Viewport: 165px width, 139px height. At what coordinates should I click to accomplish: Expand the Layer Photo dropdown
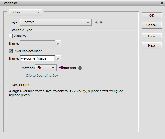pyautogui.click(x=56, y=22)
